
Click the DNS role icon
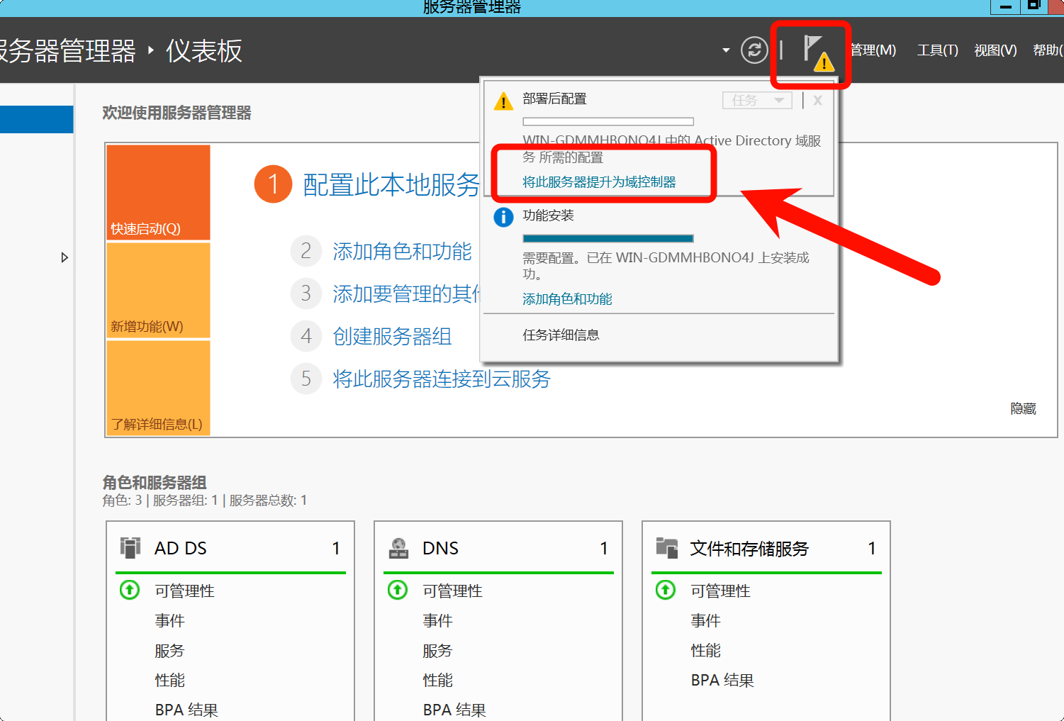[398, 548]
